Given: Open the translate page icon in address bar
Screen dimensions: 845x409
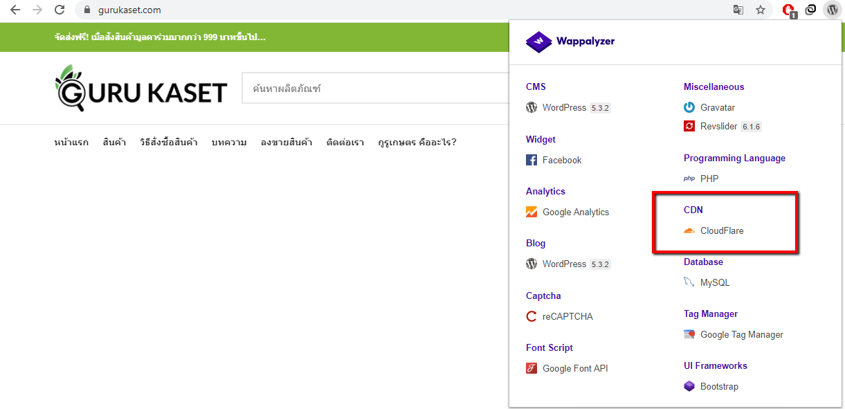Looking at the screenshot, I should [739, 10].
